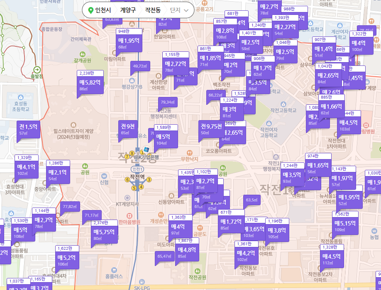Click the 작전역 subway exit 3 marker
This screenshot has height=290, width=381.
pos(149,180)
